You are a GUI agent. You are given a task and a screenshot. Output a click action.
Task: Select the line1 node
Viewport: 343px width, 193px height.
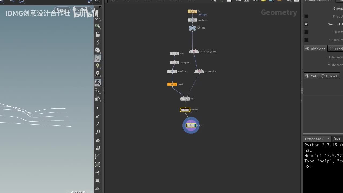174,54
